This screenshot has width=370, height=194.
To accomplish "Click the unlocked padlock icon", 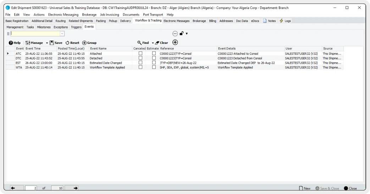I will (x=181, y=34).
